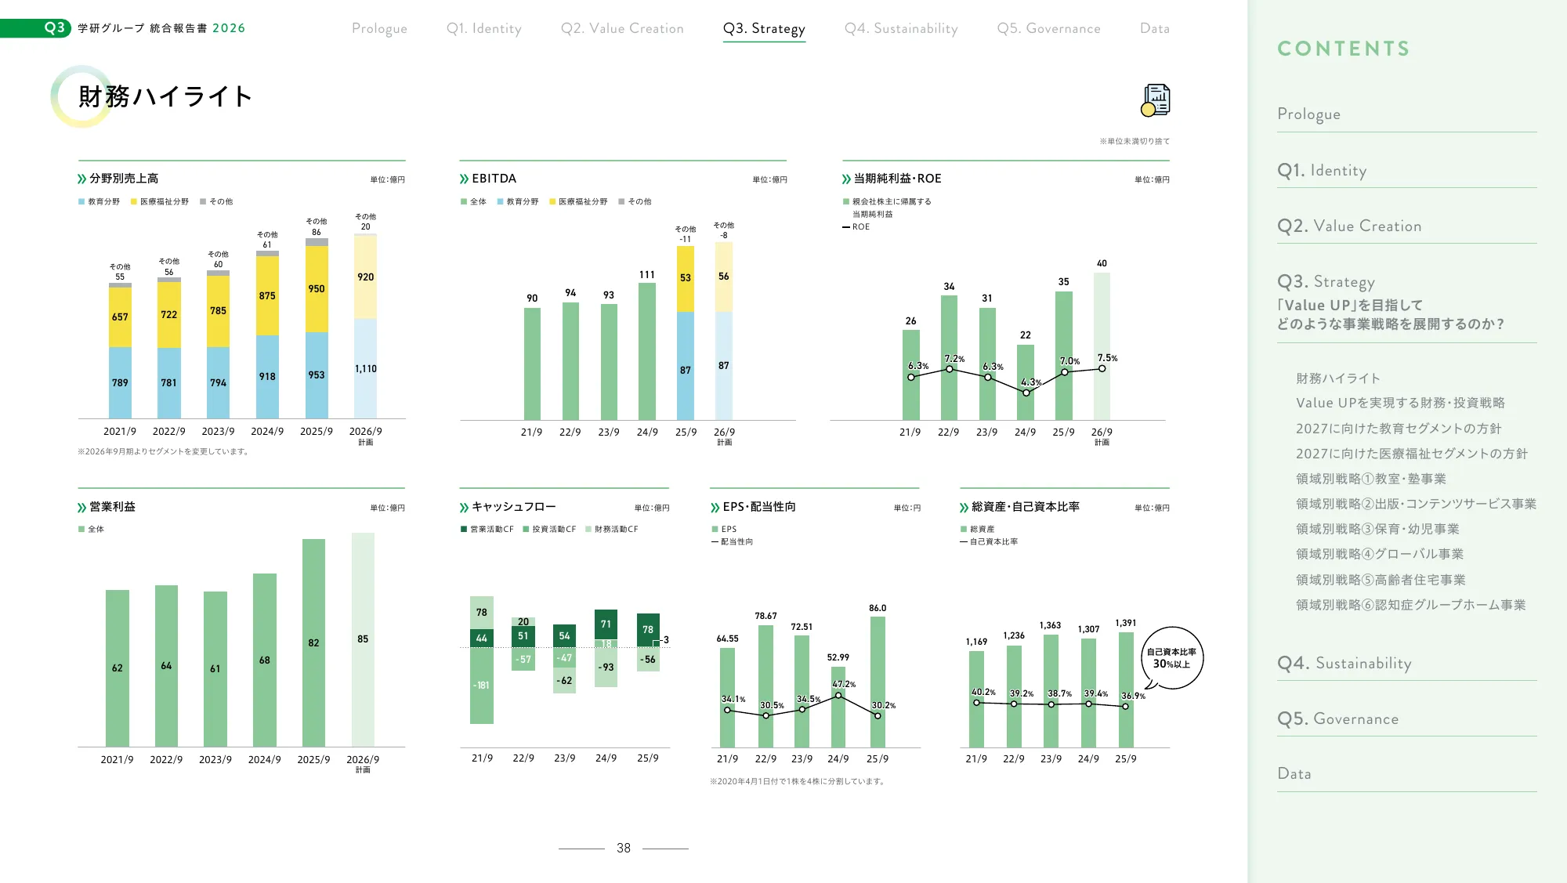Viewport: 1567px width, 883px height.
Task: Click the chevron icon beside EPS・配当性向
Action: pos(715,507)
